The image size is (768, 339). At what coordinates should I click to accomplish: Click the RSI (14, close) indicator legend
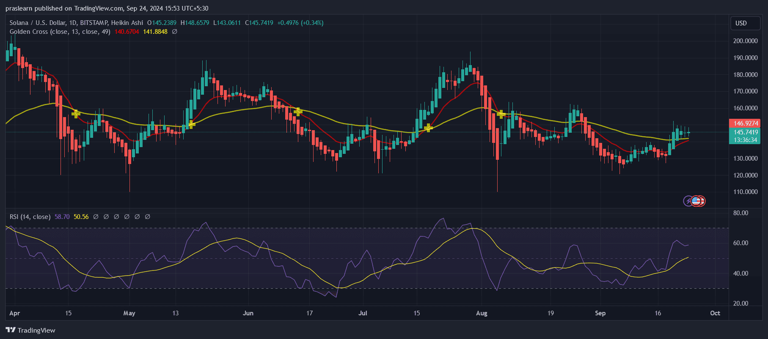tap(30, 217)
